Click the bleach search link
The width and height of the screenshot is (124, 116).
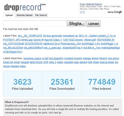[103, 58]
